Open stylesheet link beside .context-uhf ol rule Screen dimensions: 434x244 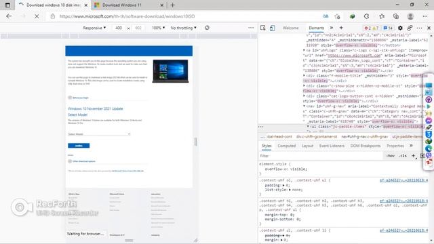403,180
